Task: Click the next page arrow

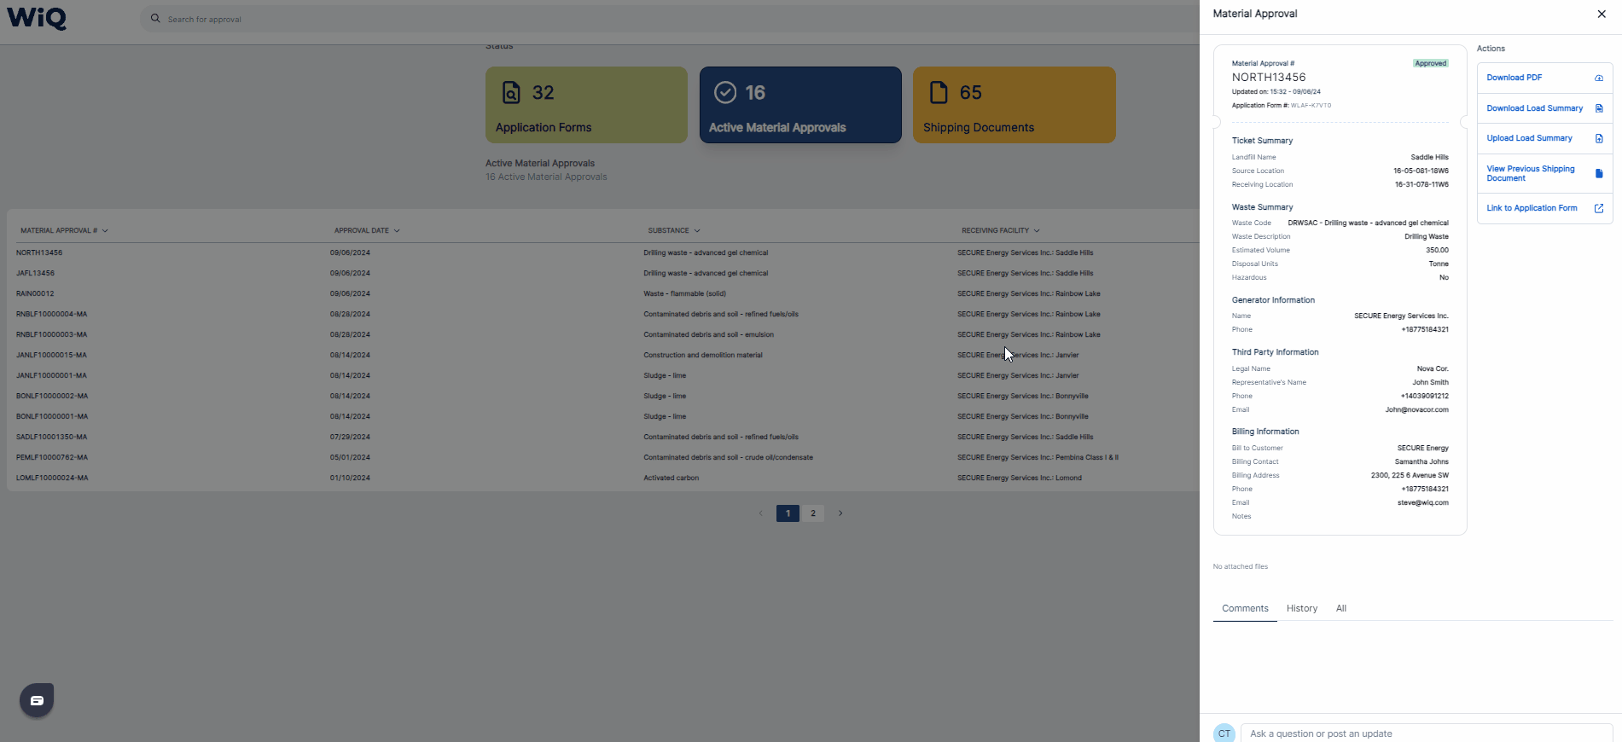Action: [840, 513]
